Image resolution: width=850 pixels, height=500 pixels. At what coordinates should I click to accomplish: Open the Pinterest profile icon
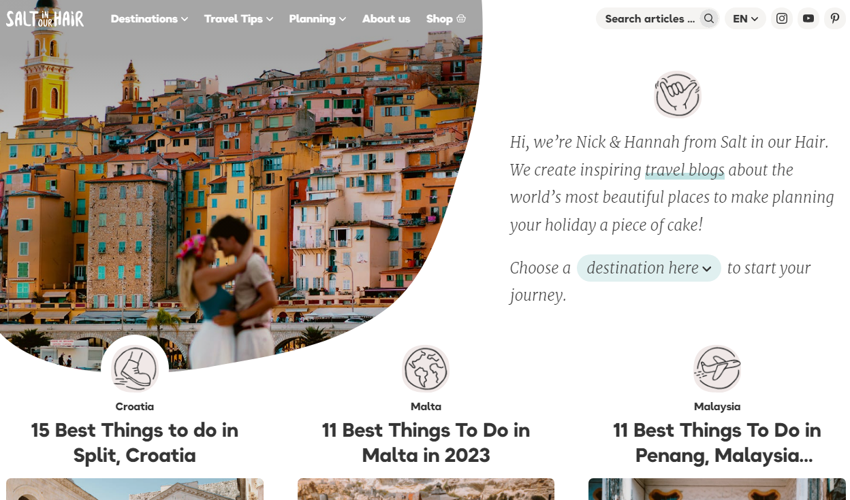click(835, 18)
